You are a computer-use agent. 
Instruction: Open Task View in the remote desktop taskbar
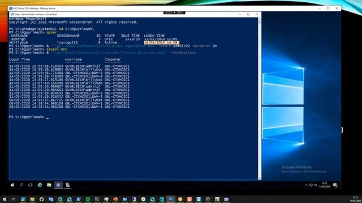click(30, 185)
